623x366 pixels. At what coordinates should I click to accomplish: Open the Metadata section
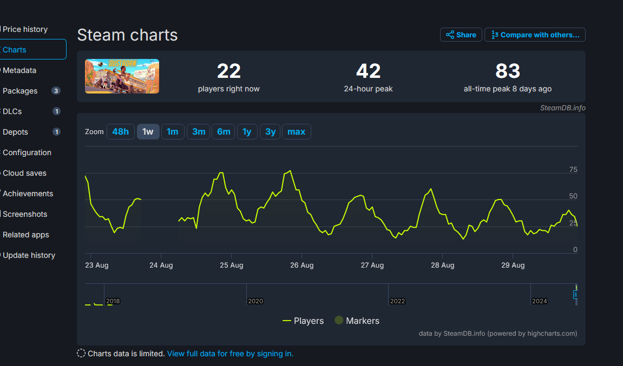(x=19, y=70)
